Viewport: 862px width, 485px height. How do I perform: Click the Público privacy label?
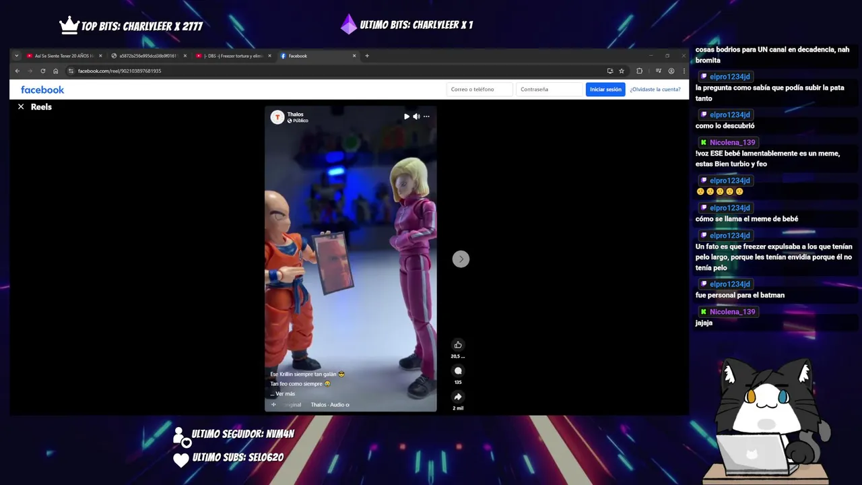(x=300, y=121)
